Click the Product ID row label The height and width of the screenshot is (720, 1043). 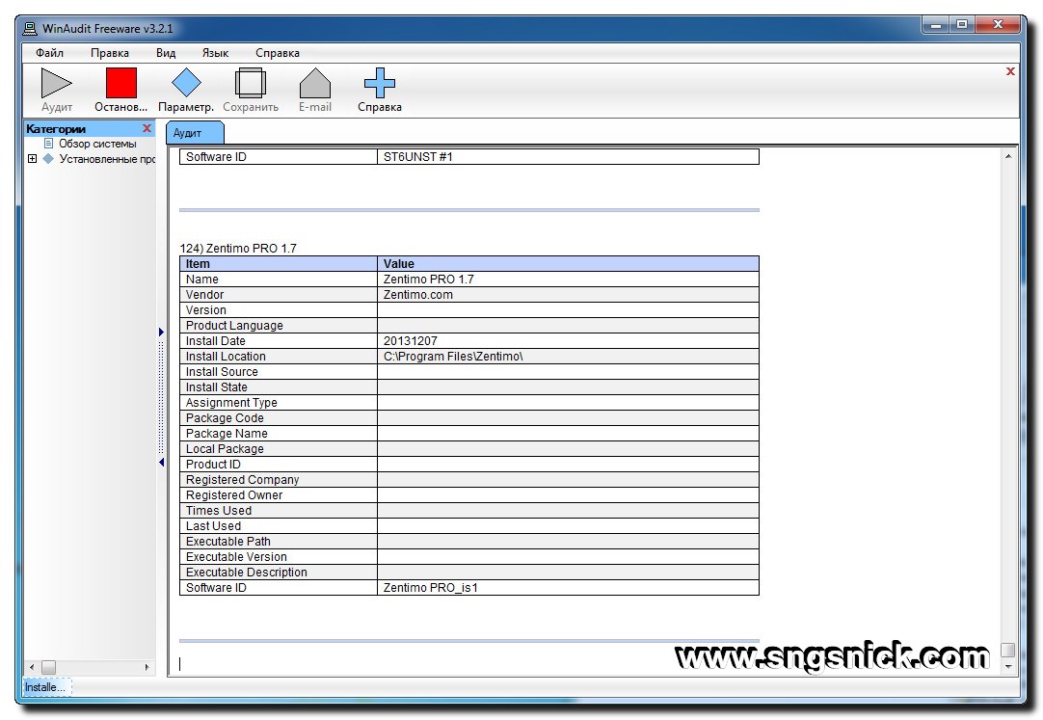tap(213, 464)
